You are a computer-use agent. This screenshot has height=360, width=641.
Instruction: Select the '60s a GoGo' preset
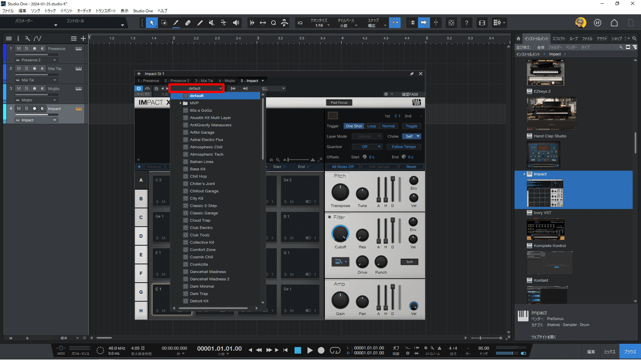tap(201, 110)
